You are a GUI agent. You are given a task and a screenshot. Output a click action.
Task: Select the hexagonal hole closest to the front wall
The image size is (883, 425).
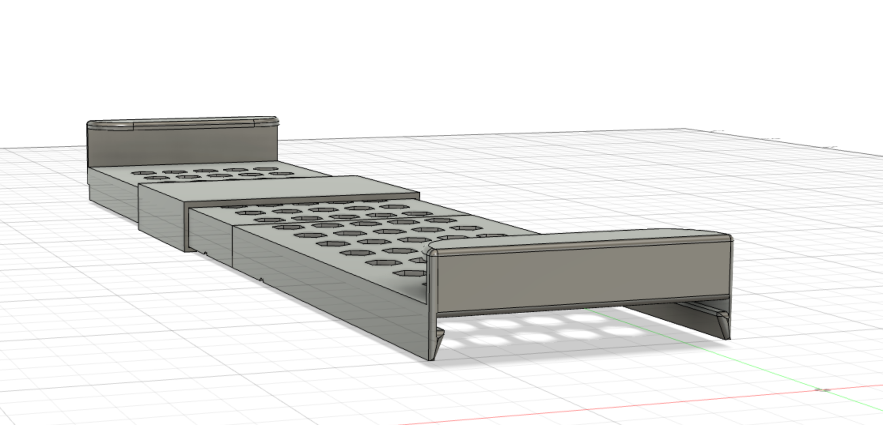click(409, 273)
